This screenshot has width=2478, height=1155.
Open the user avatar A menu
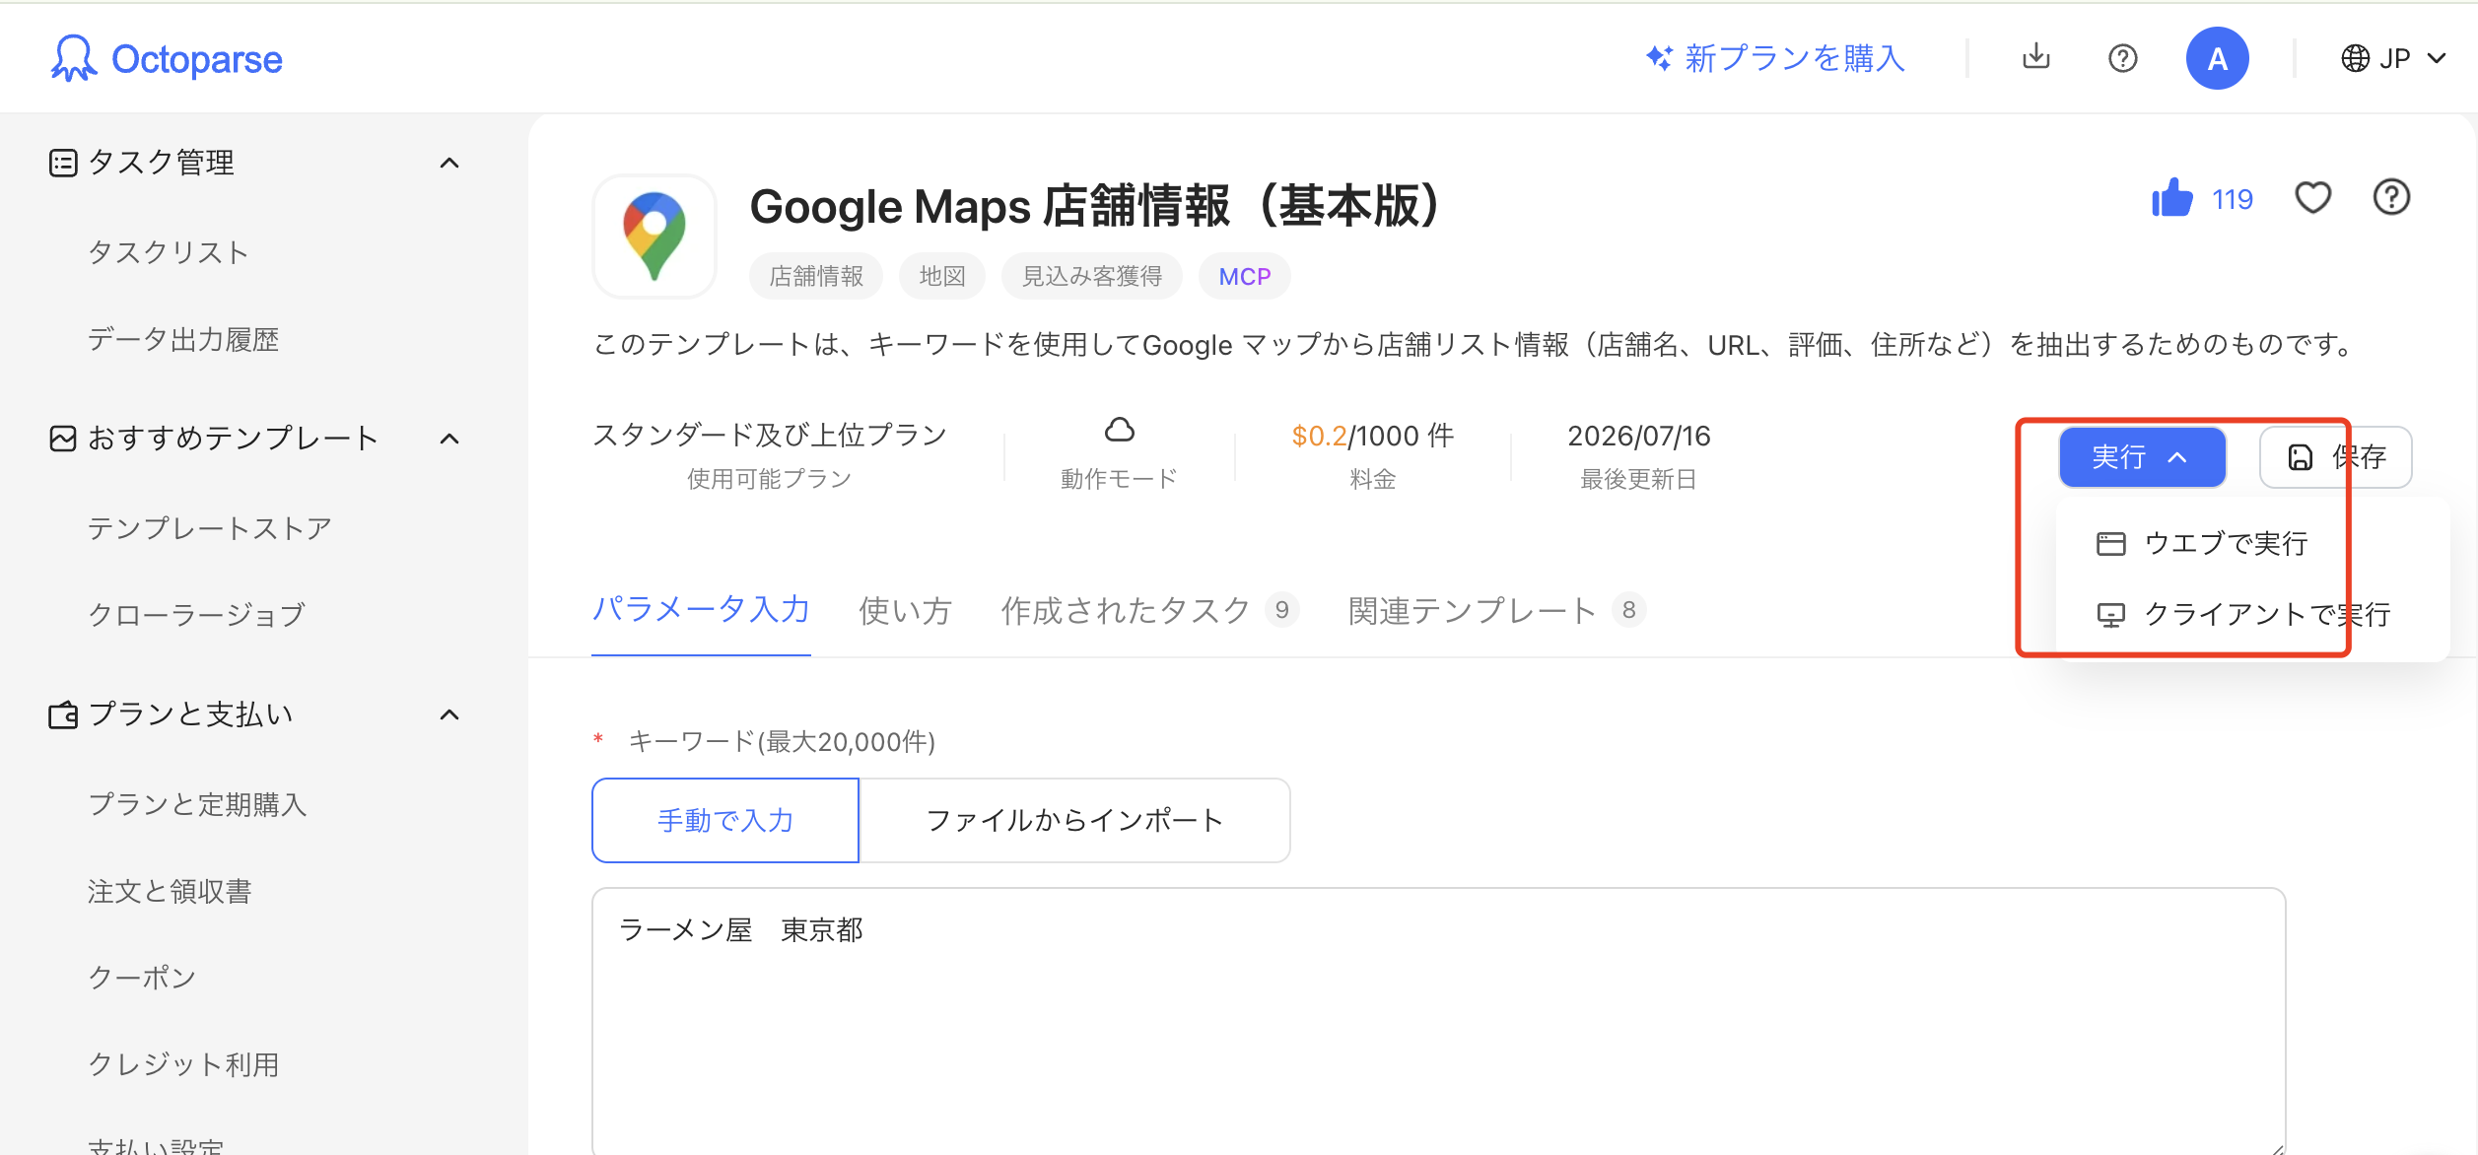(x=2217, y=59)
